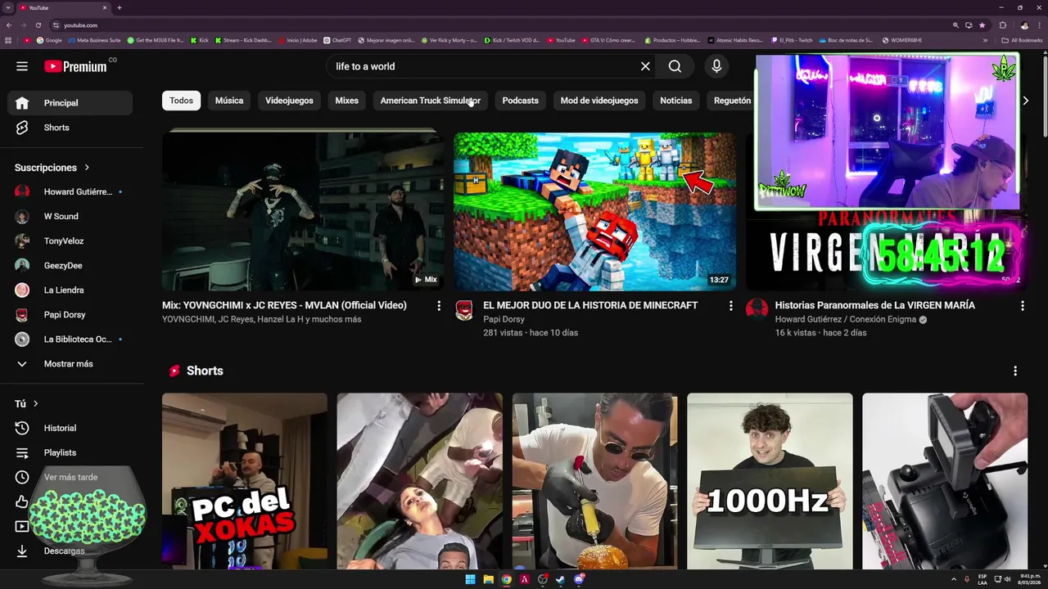Viewport: 1048px width, 589px height.
Task: Open the PC del XOKAS short
Action: [244, 481]
